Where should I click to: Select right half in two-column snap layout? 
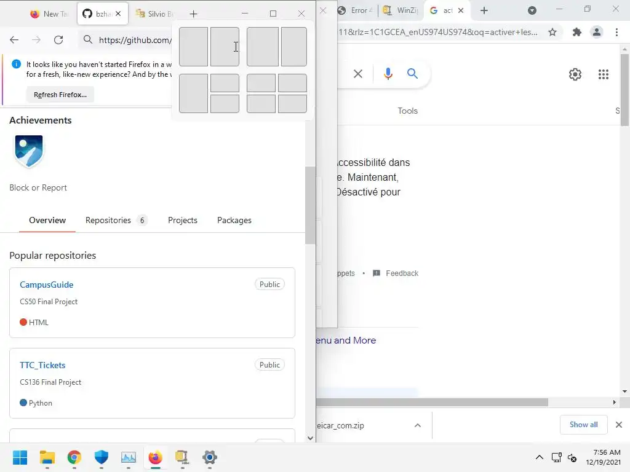(x=225, y=47)
